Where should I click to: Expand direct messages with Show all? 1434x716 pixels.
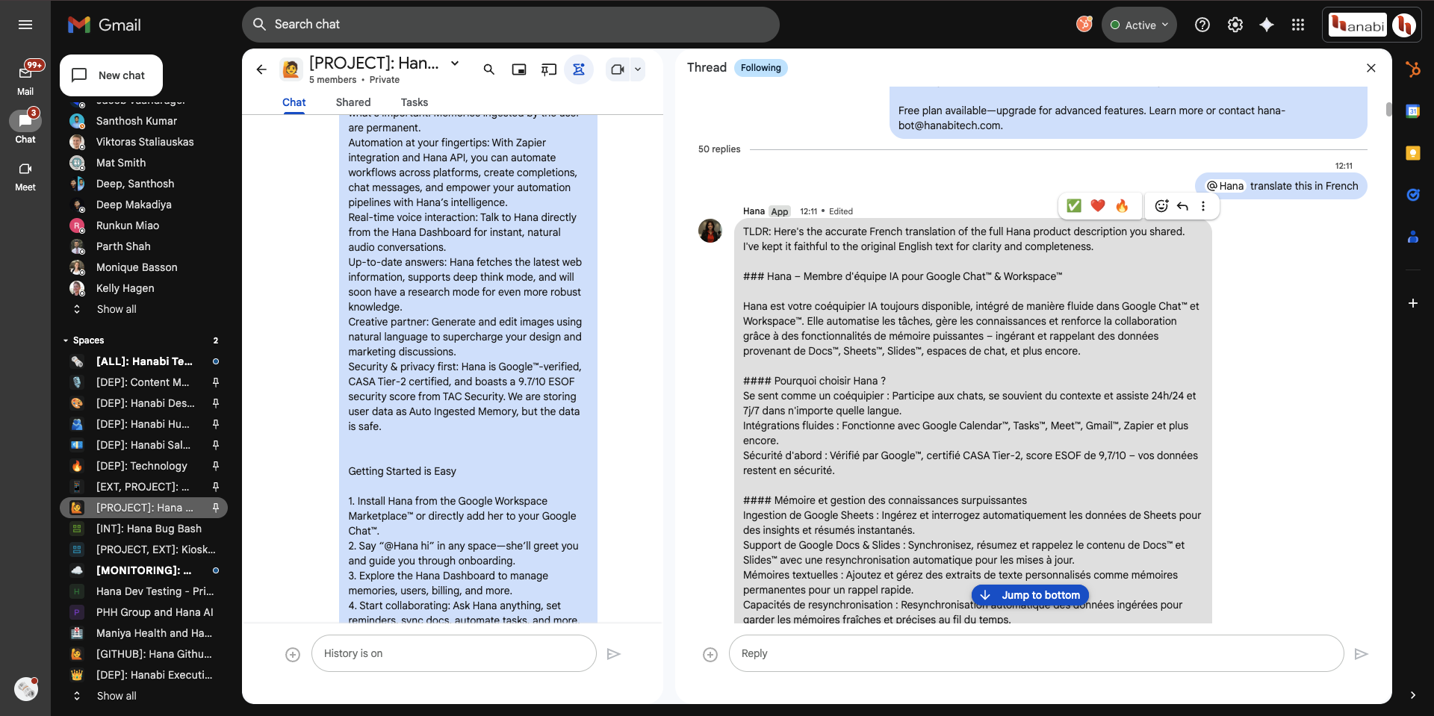click(x=117, y=309)
